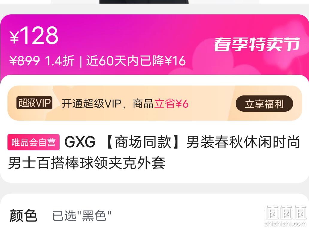Select the ¥128 sale price
The width and height of the screenshot is (309, 229).
pyautogui.click(x=34, y=35)
